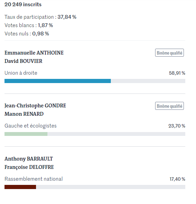Click candidate name Jean-Christophe GONDRE
Image resolution: width=196 pixels, height=204 pixels.
(35, 106)
